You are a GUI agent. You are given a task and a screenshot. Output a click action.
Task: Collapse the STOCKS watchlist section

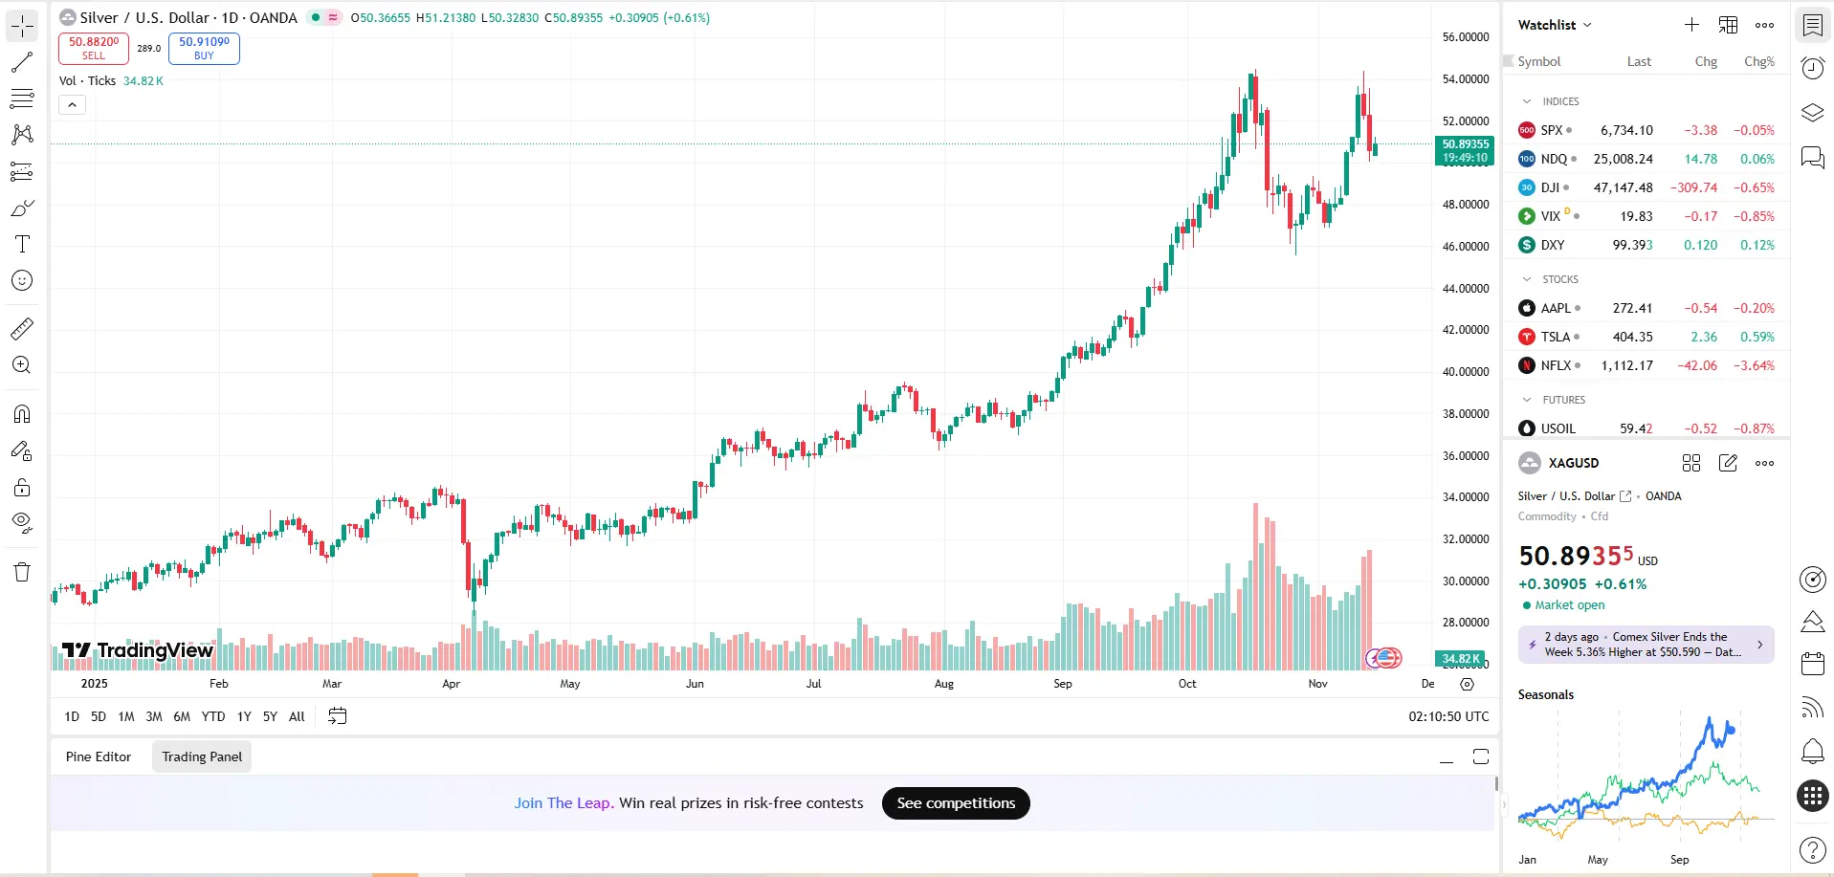coord(1527,279)
